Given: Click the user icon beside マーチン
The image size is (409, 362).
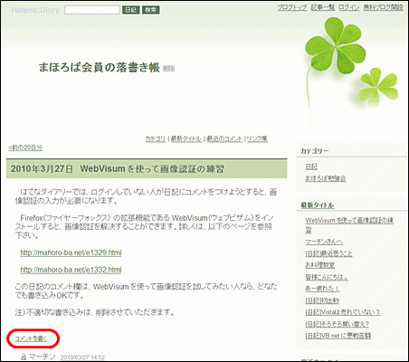Looking at the screenshot, I should click(x=24, y=357).
